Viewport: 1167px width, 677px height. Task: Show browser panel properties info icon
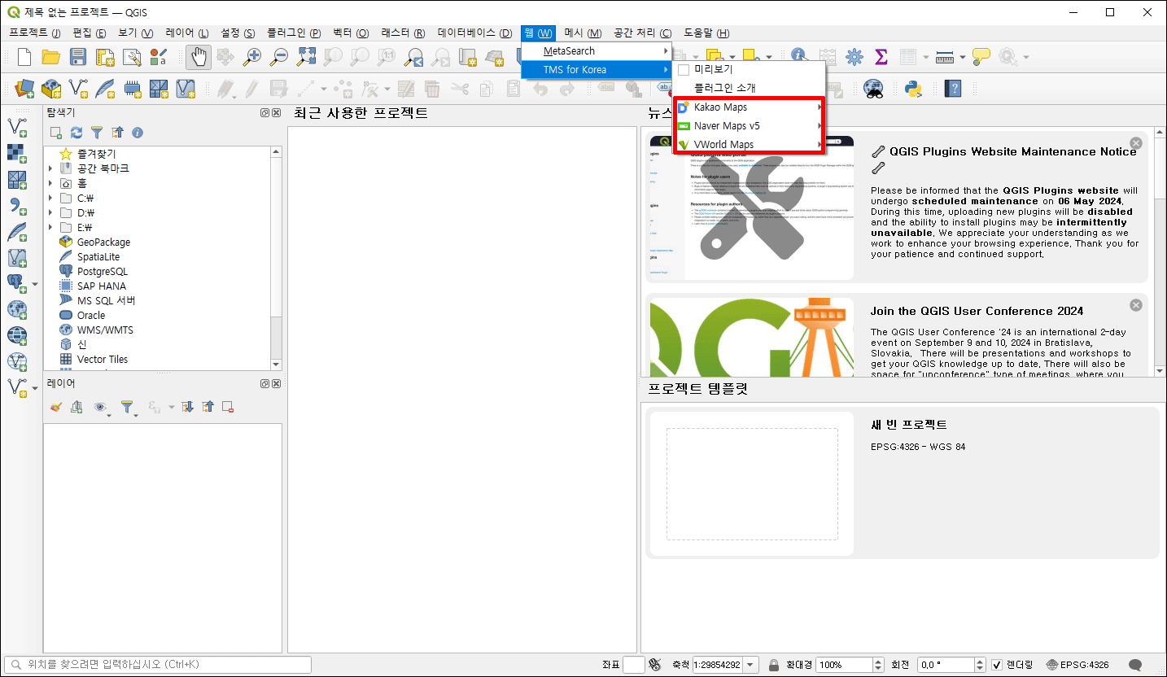coord(138,132)
